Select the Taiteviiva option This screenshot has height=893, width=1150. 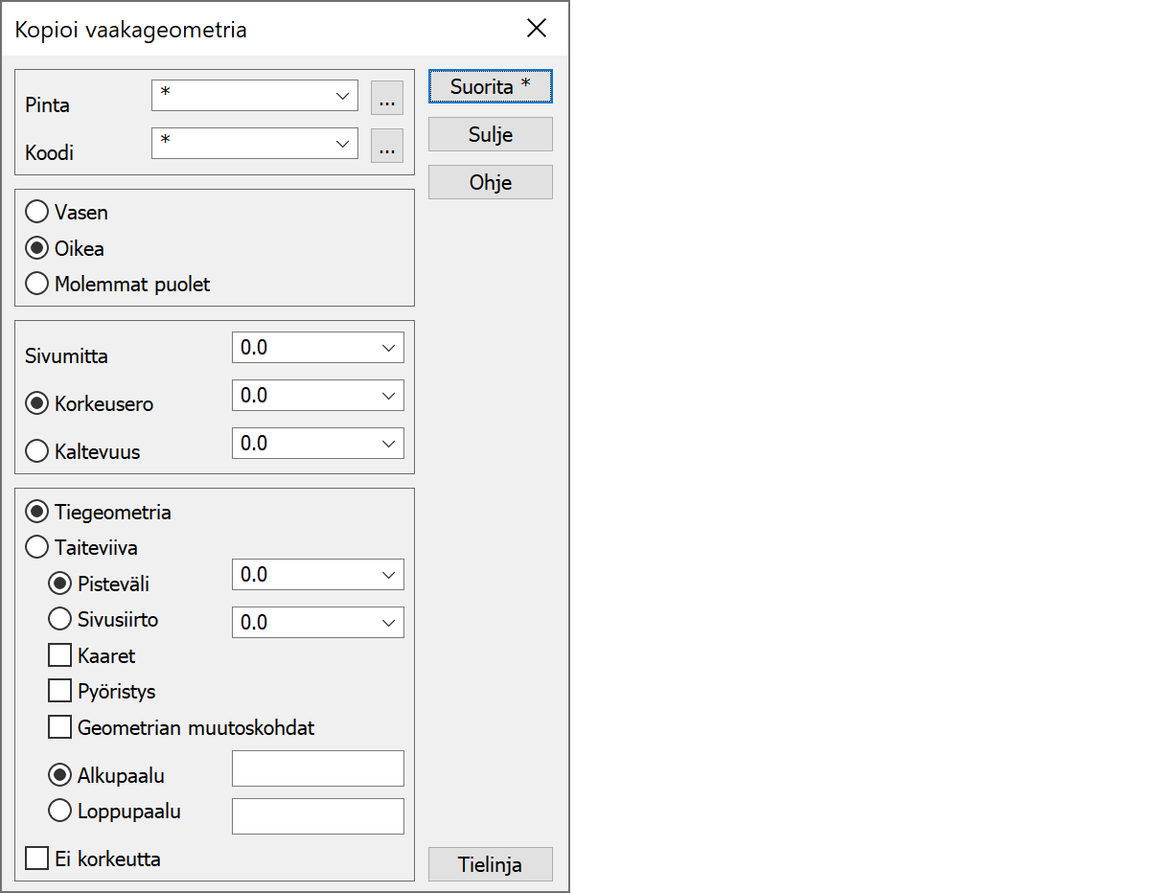tap(37, 548)
